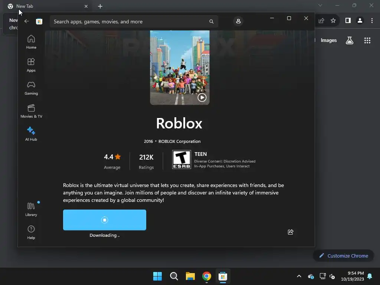Open File Explorer from taskbar

click(190, 276)
